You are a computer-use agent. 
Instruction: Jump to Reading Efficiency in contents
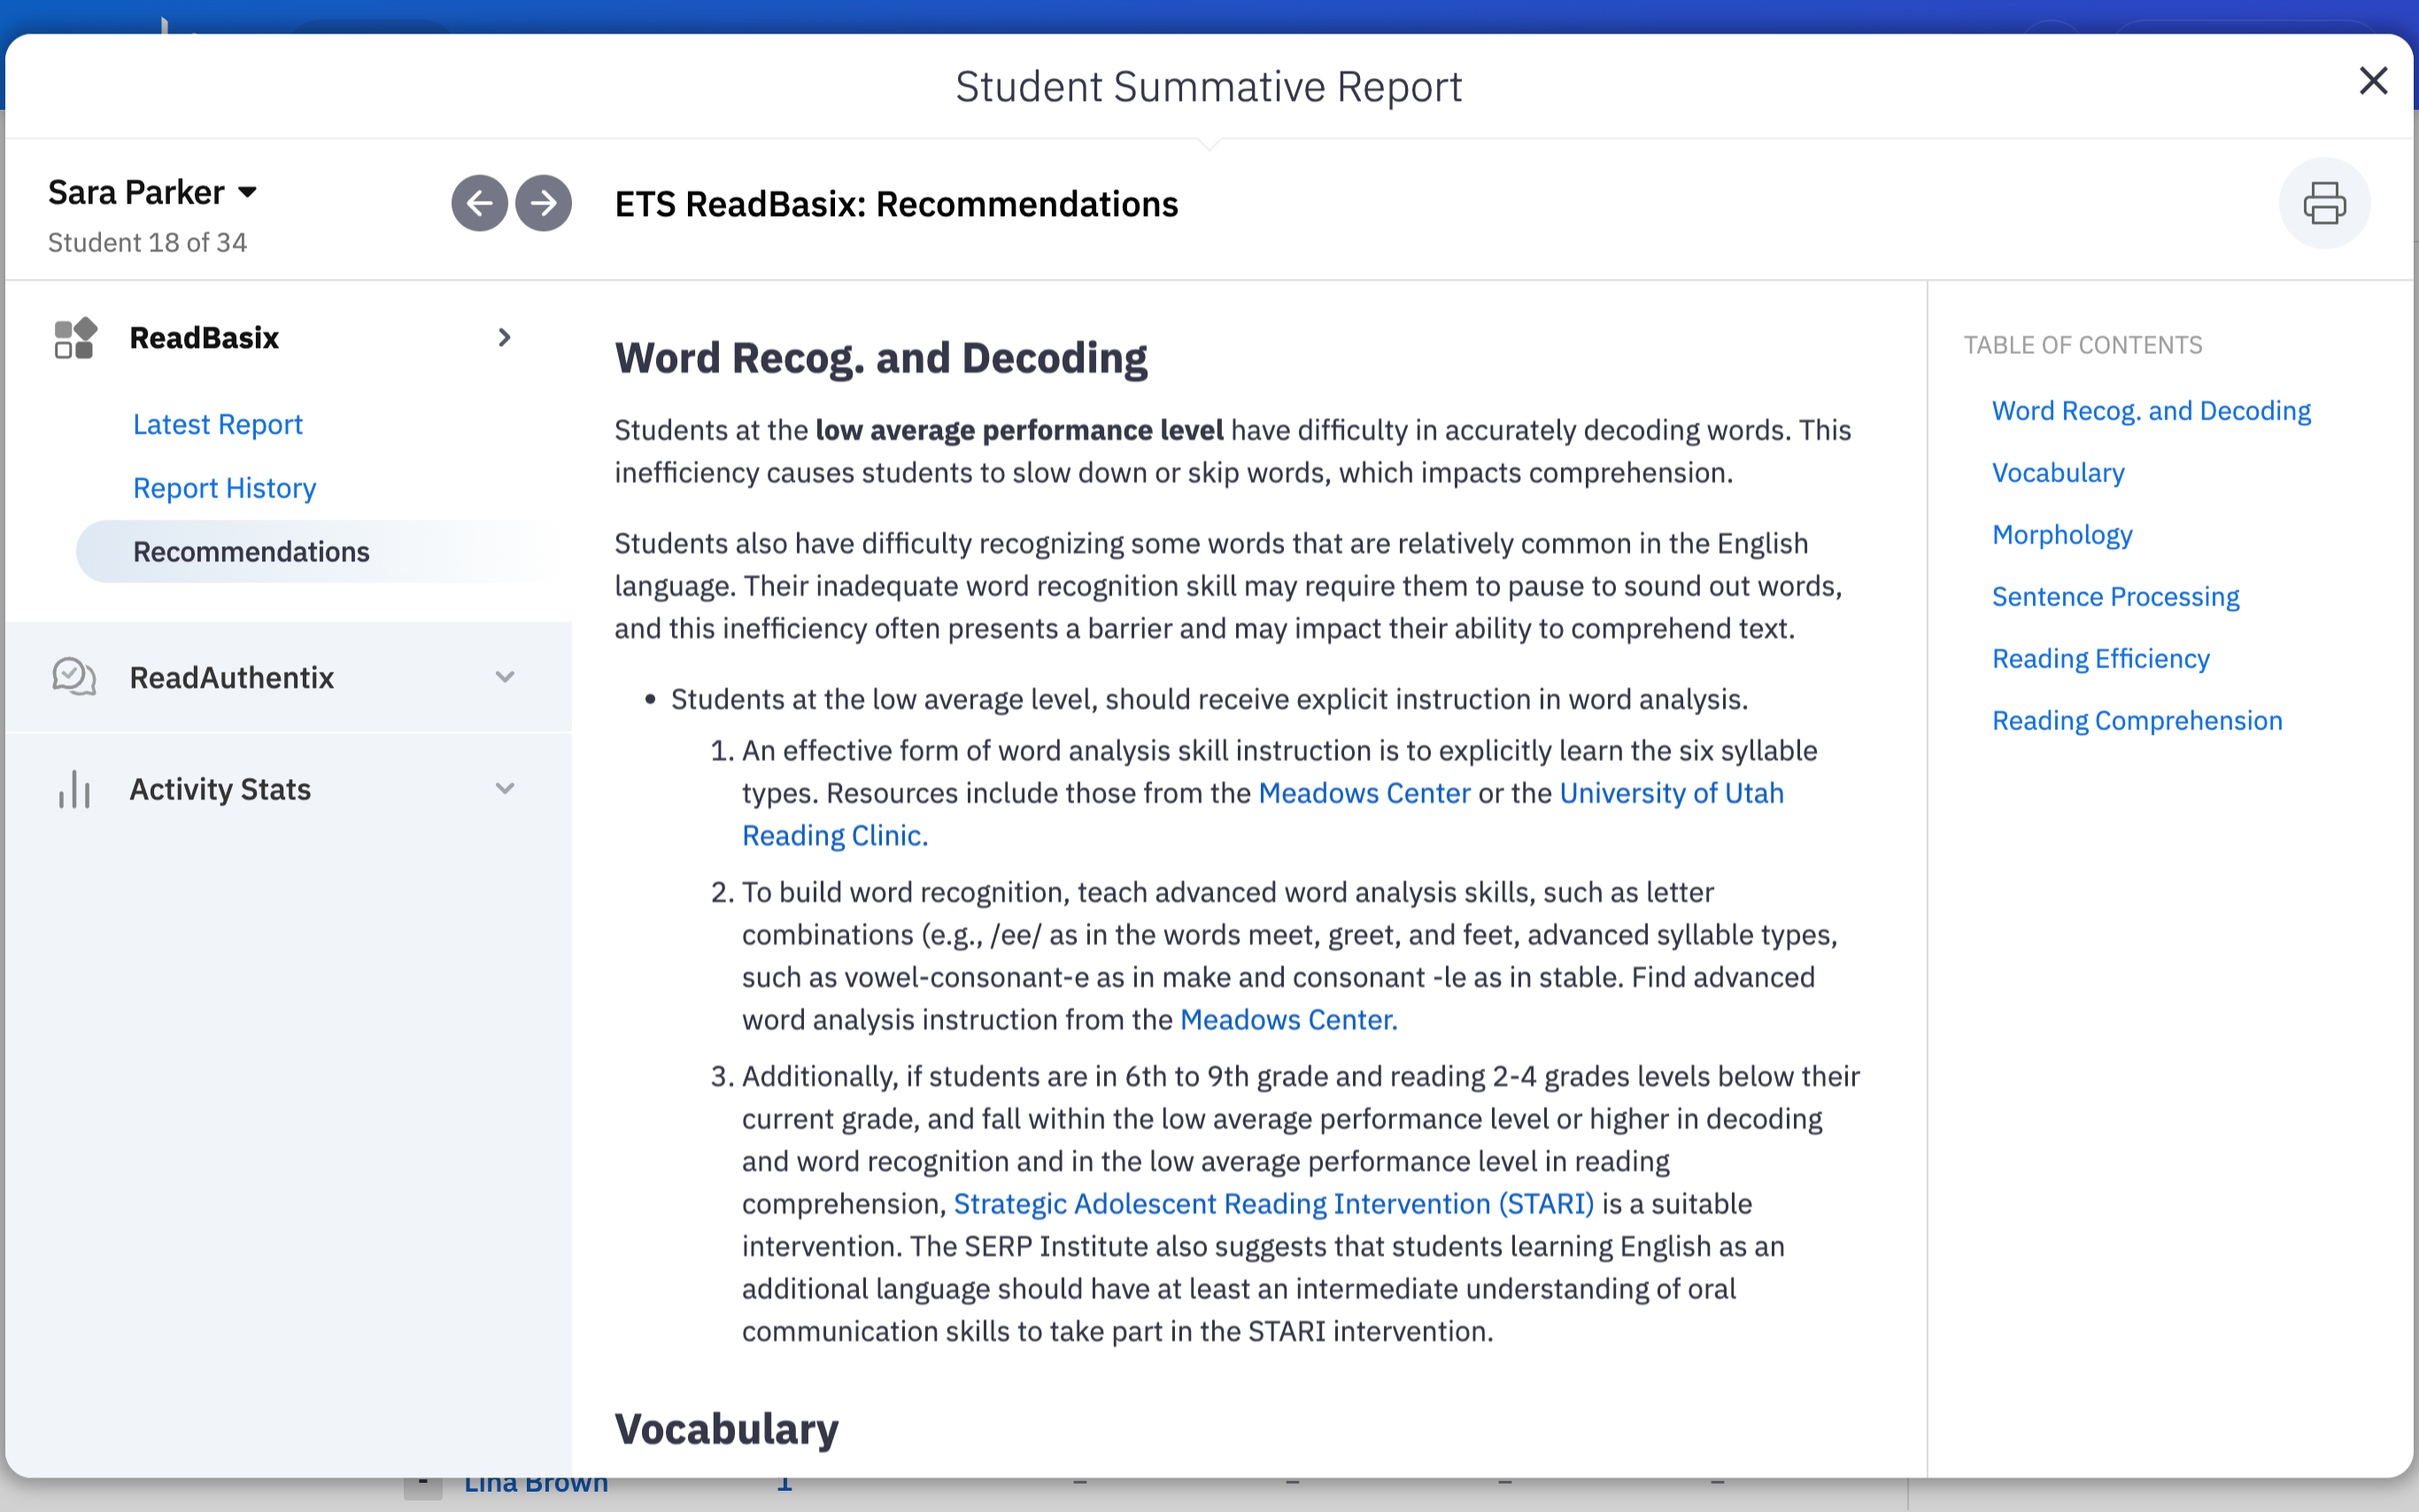click(2100, 659)
